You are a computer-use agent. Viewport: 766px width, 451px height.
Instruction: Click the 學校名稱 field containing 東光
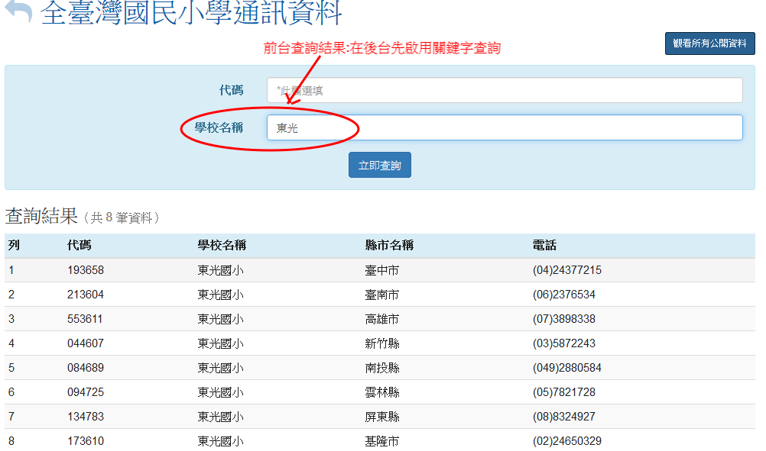(505, 127)
